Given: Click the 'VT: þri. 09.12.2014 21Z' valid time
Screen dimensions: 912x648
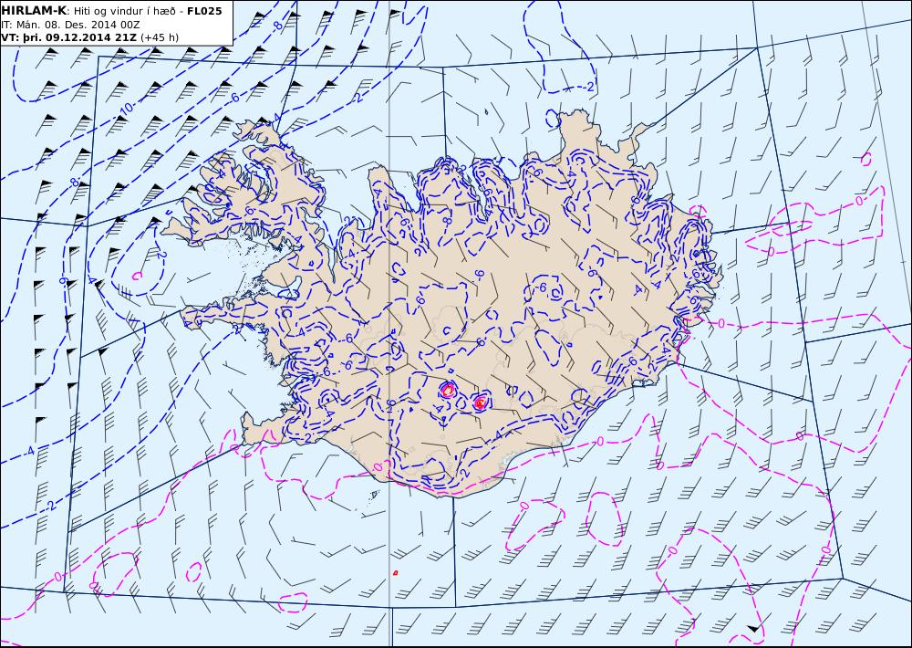Looking at the screenshot, I should click(x=69, y=37).
